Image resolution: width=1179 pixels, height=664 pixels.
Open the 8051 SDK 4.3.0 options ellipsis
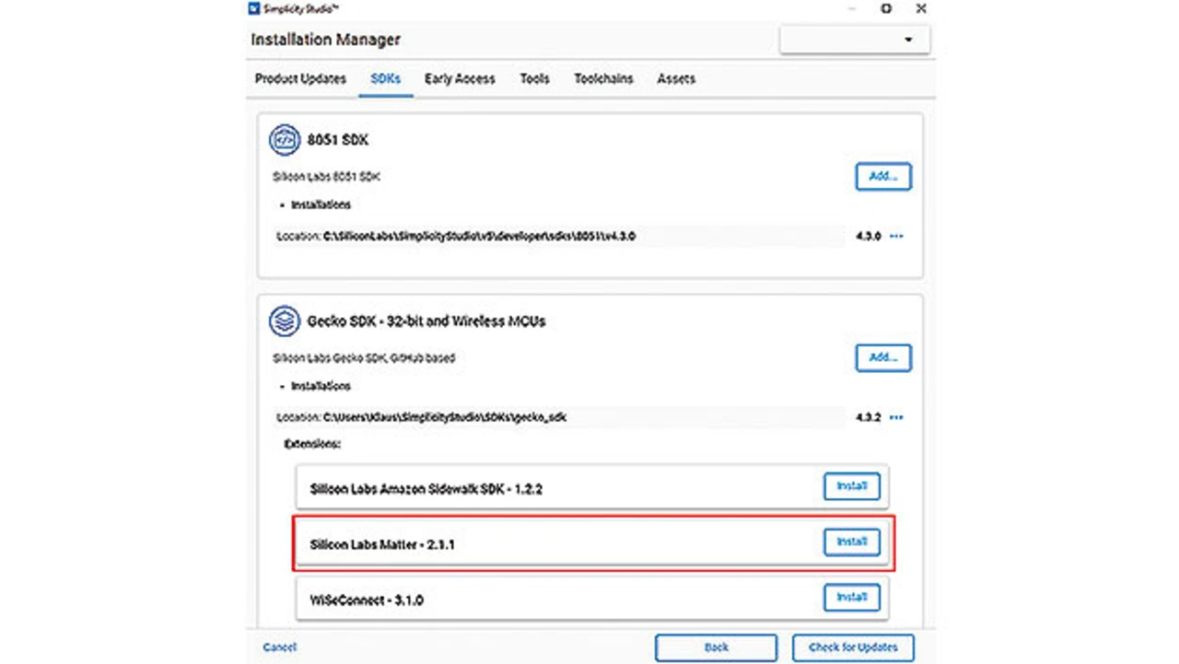[896, 237]
